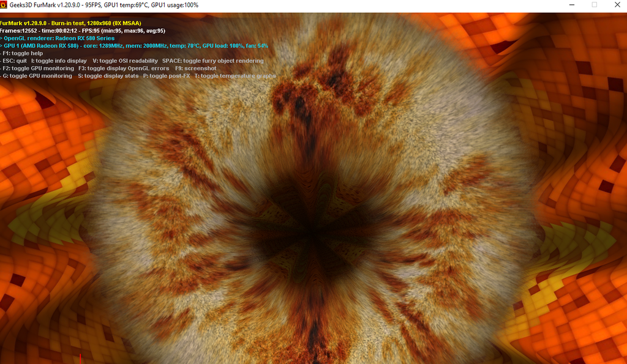
Task: Click the 'Frames:12552' statistics line
Action: click(83, 31)
